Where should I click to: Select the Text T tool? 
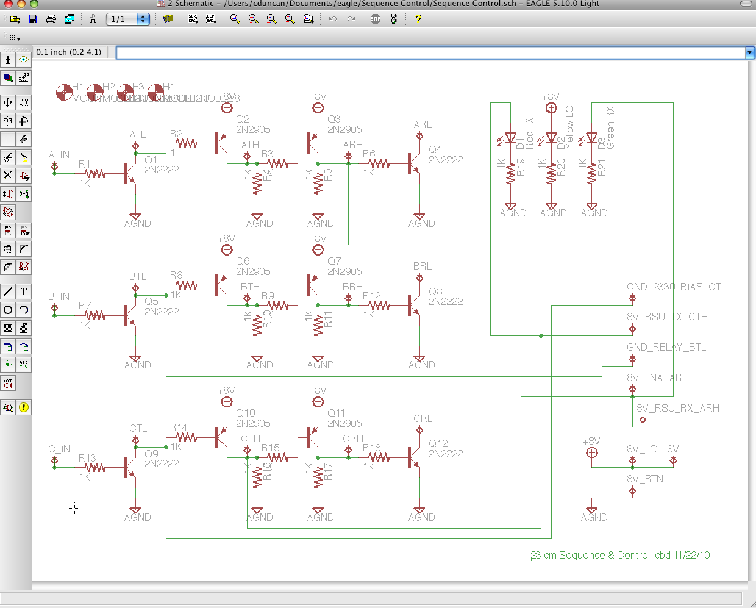tap(24, 291)
